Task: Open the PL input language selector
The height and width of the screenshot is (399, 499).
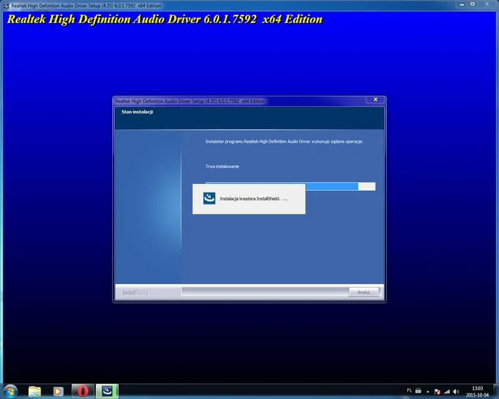Action: coord(409,391)
